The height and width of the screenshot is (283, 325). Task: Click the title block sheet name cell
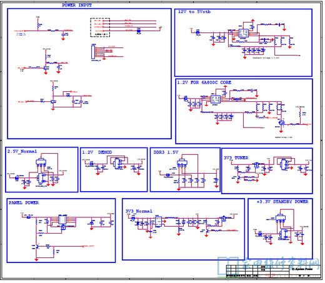click(304, 269)
